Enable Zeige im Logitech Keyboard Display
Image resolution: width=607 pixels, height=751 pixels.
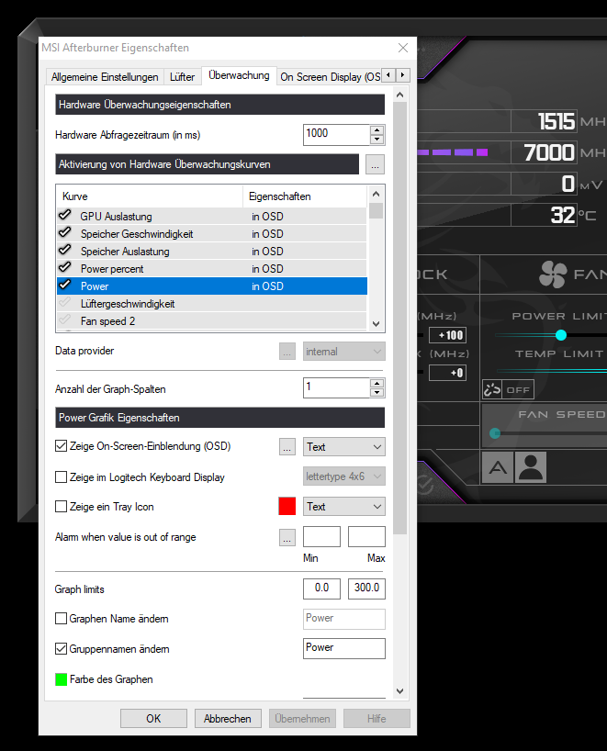pos(61,477)
